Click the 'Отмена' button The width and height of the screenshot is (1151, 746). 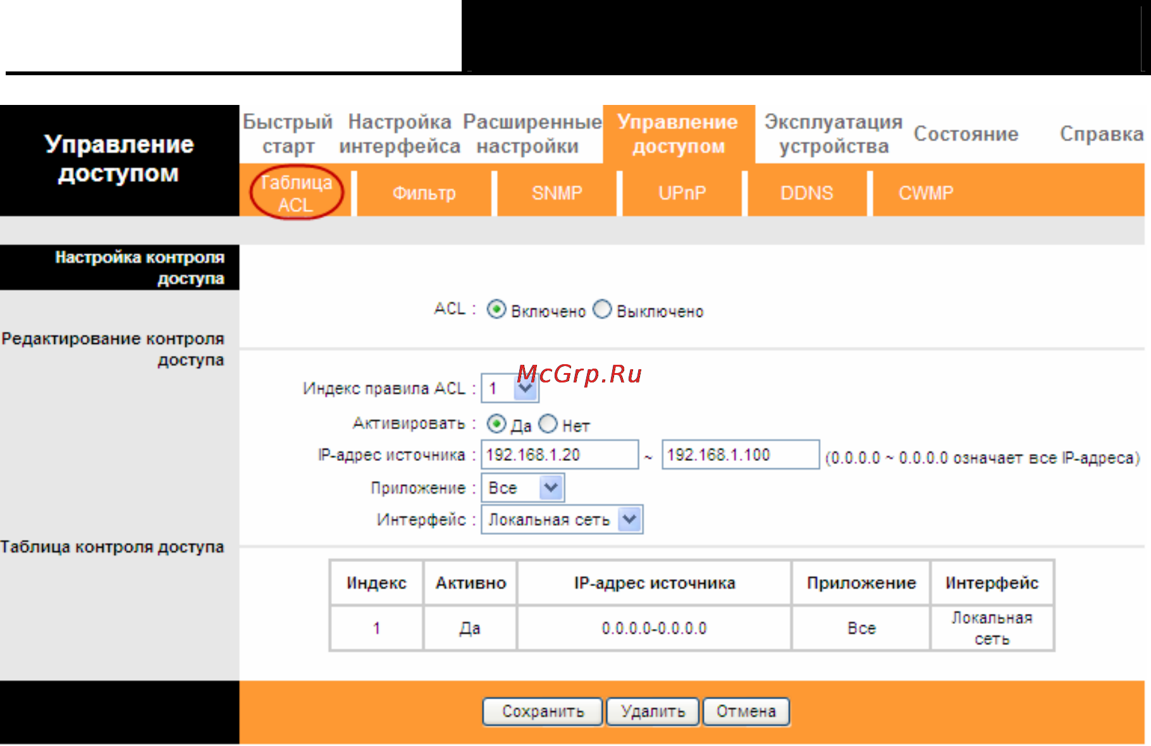[746, 712]
